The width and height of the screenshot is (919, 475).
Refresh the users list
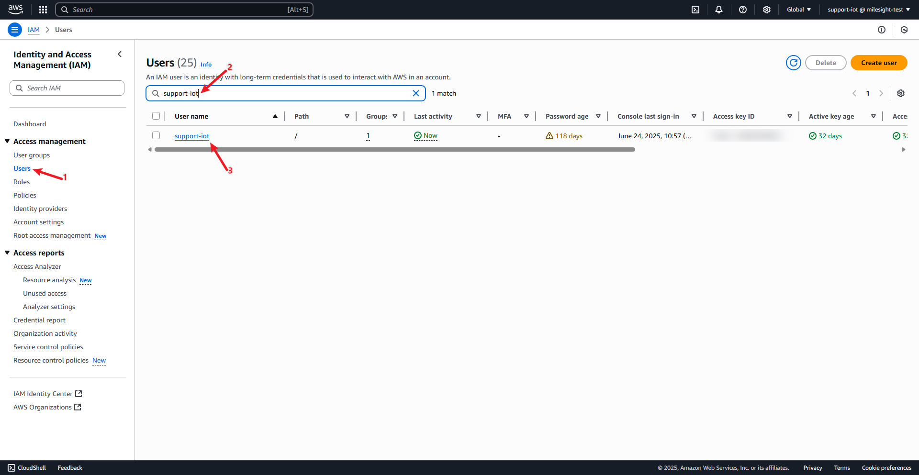[x=794, y=63]
